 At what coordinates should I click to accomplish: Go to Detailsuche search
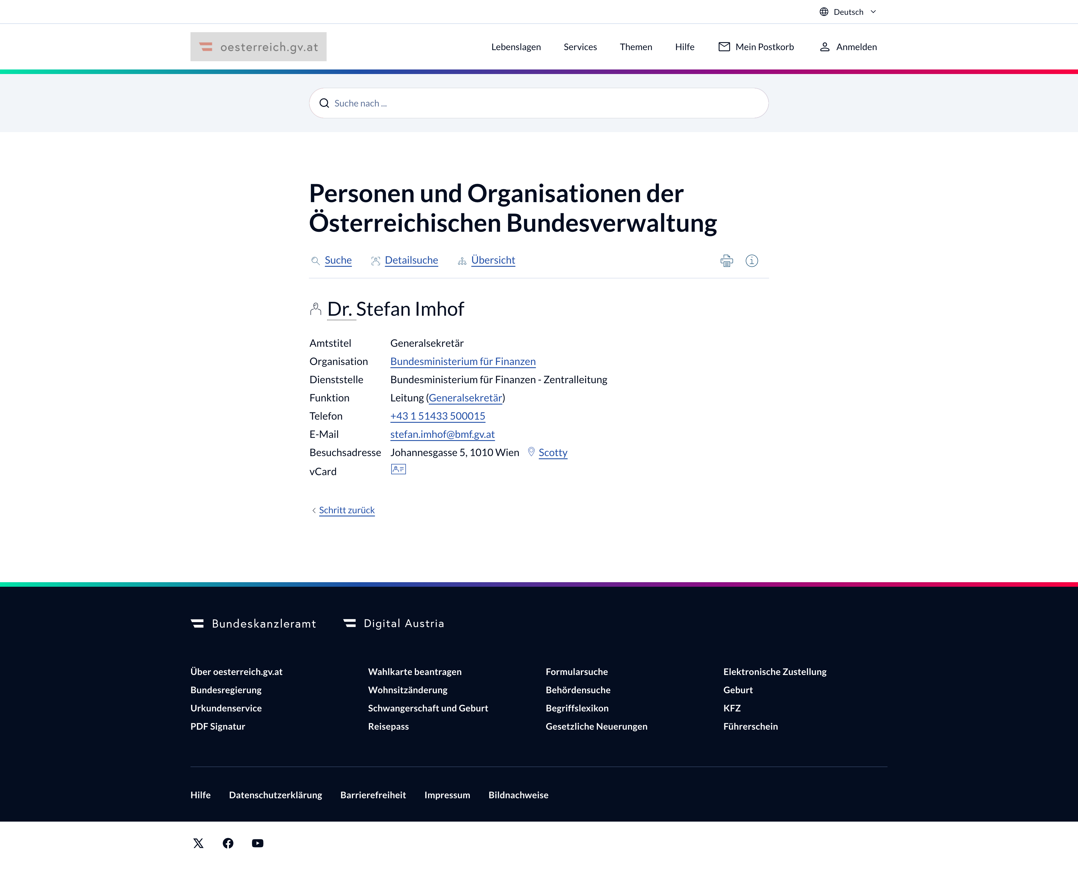[x=411, y=260]
